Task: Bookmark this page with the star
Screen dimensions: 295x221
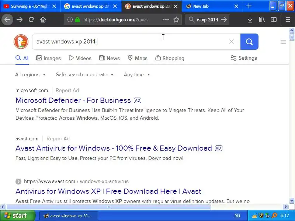Action: 176,20
